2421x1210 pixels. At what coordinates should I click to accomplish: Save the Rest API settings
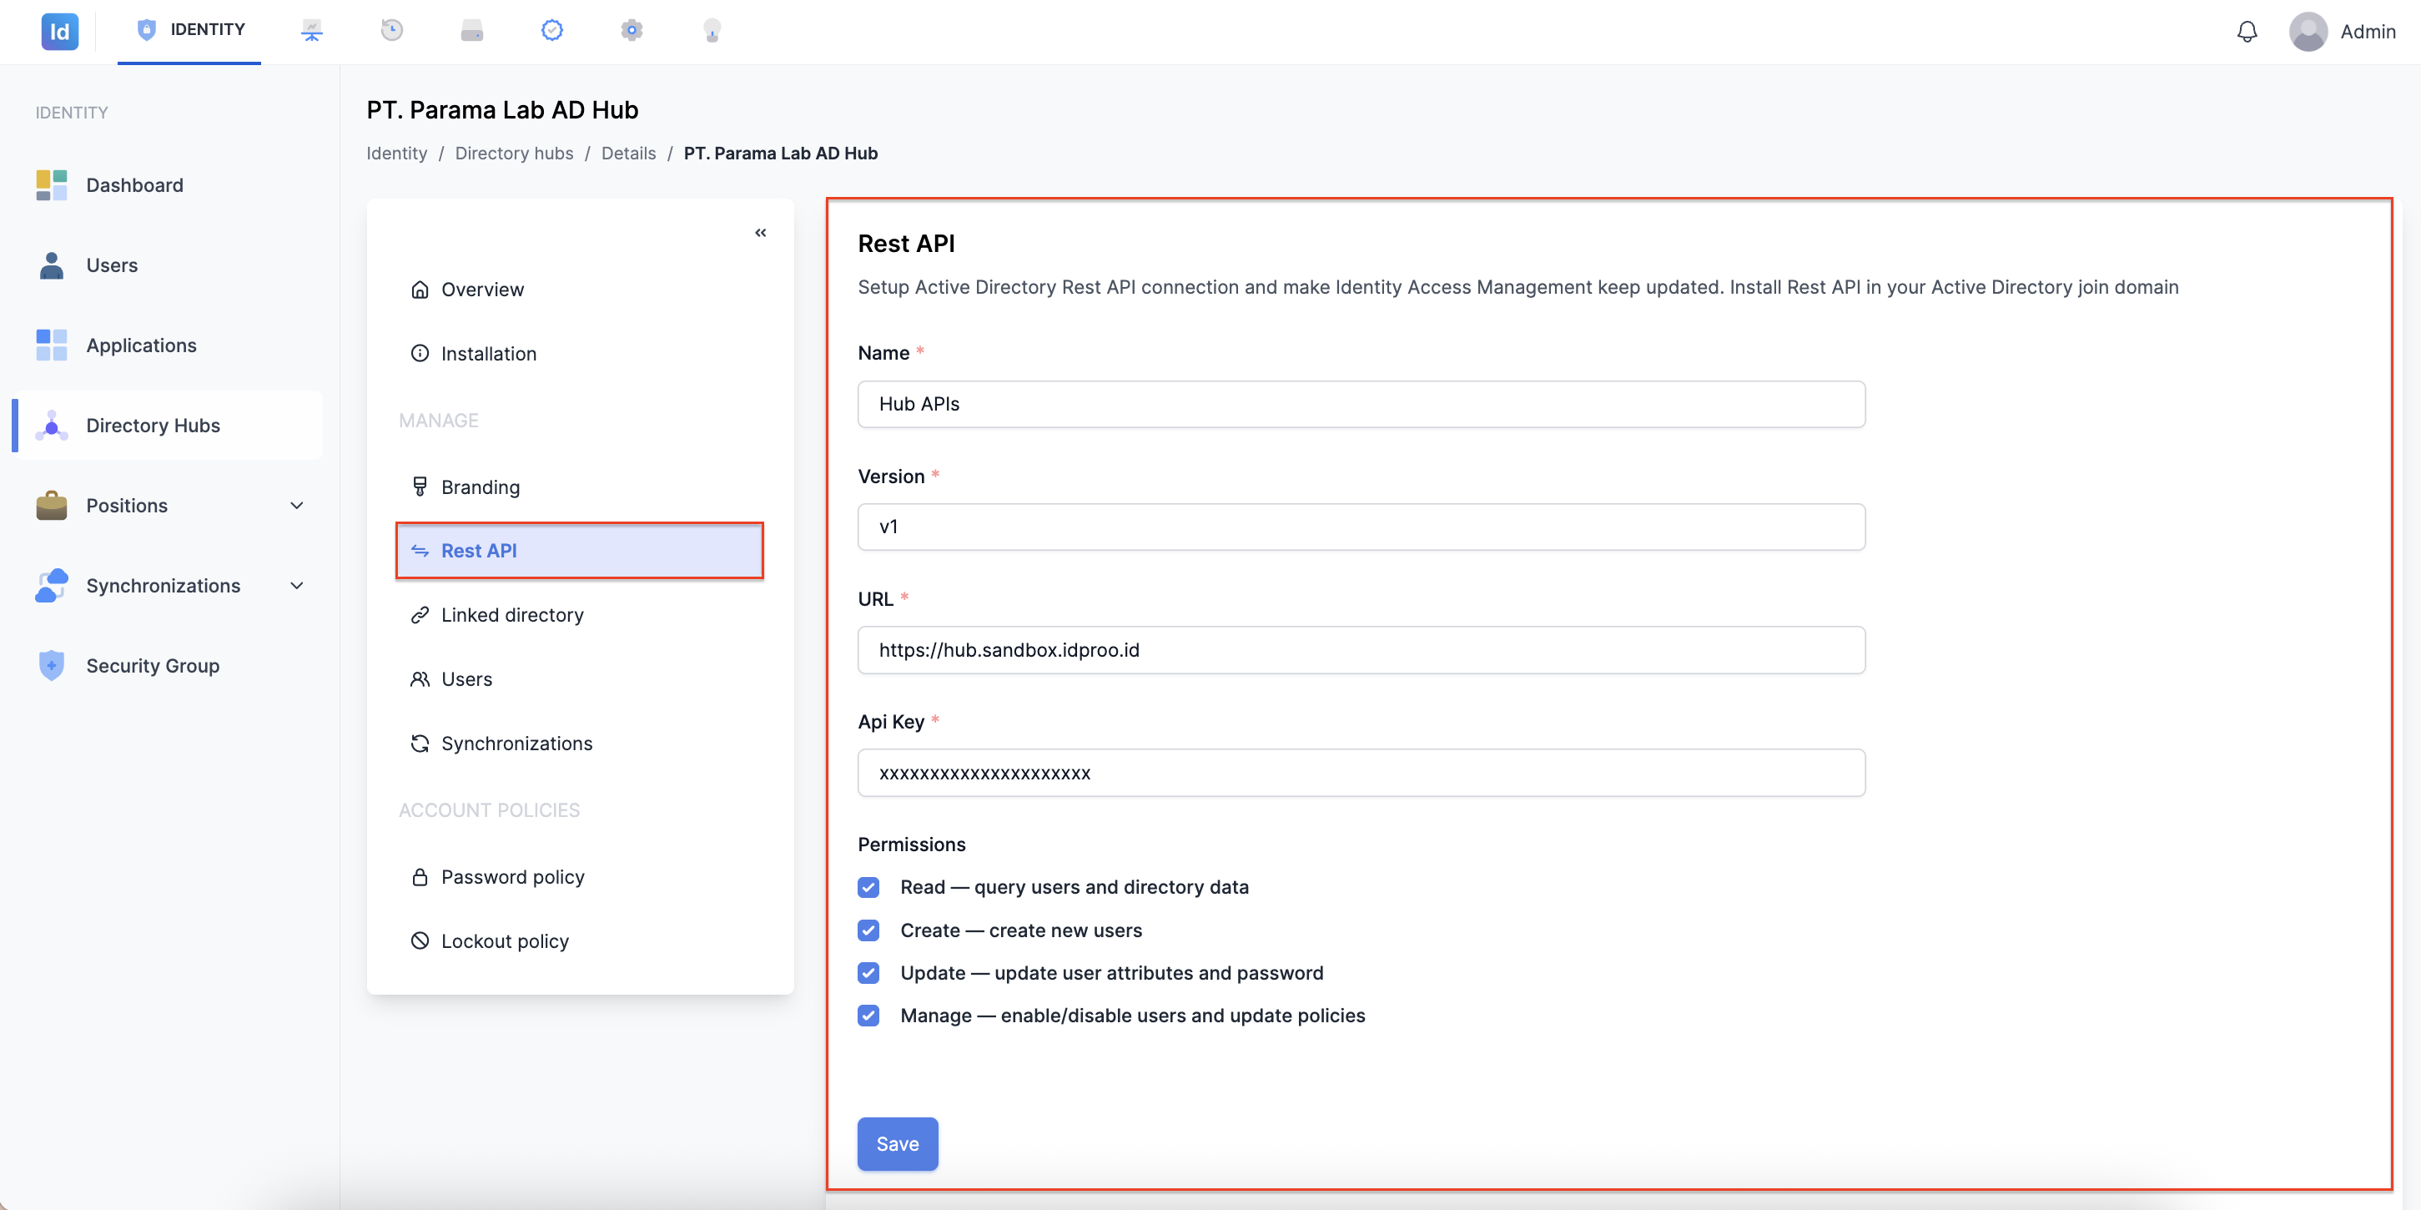(x=898, y=1143)
